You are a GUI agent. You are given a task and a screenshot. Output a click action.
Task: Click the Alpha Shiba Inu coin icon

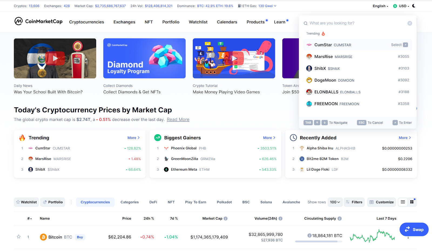coord(302,148)
